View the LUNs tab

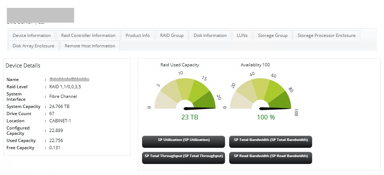pyautogui.click(x=242, y=36)
